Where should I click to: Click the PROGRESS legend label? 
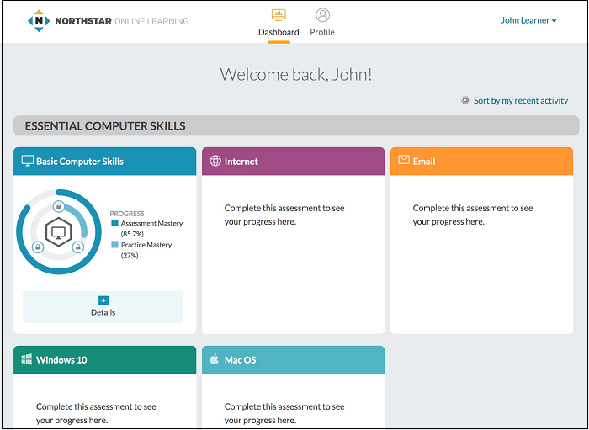pos(127,213)
